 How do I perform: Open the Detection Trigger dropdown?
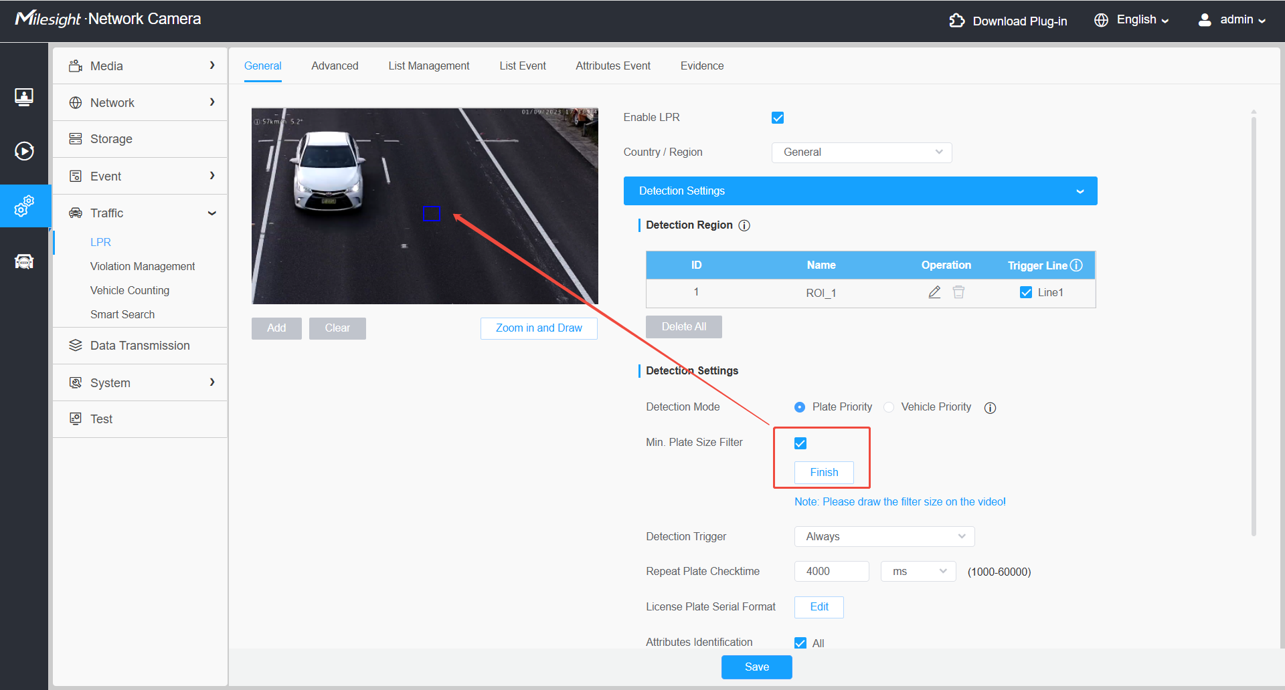885,536
